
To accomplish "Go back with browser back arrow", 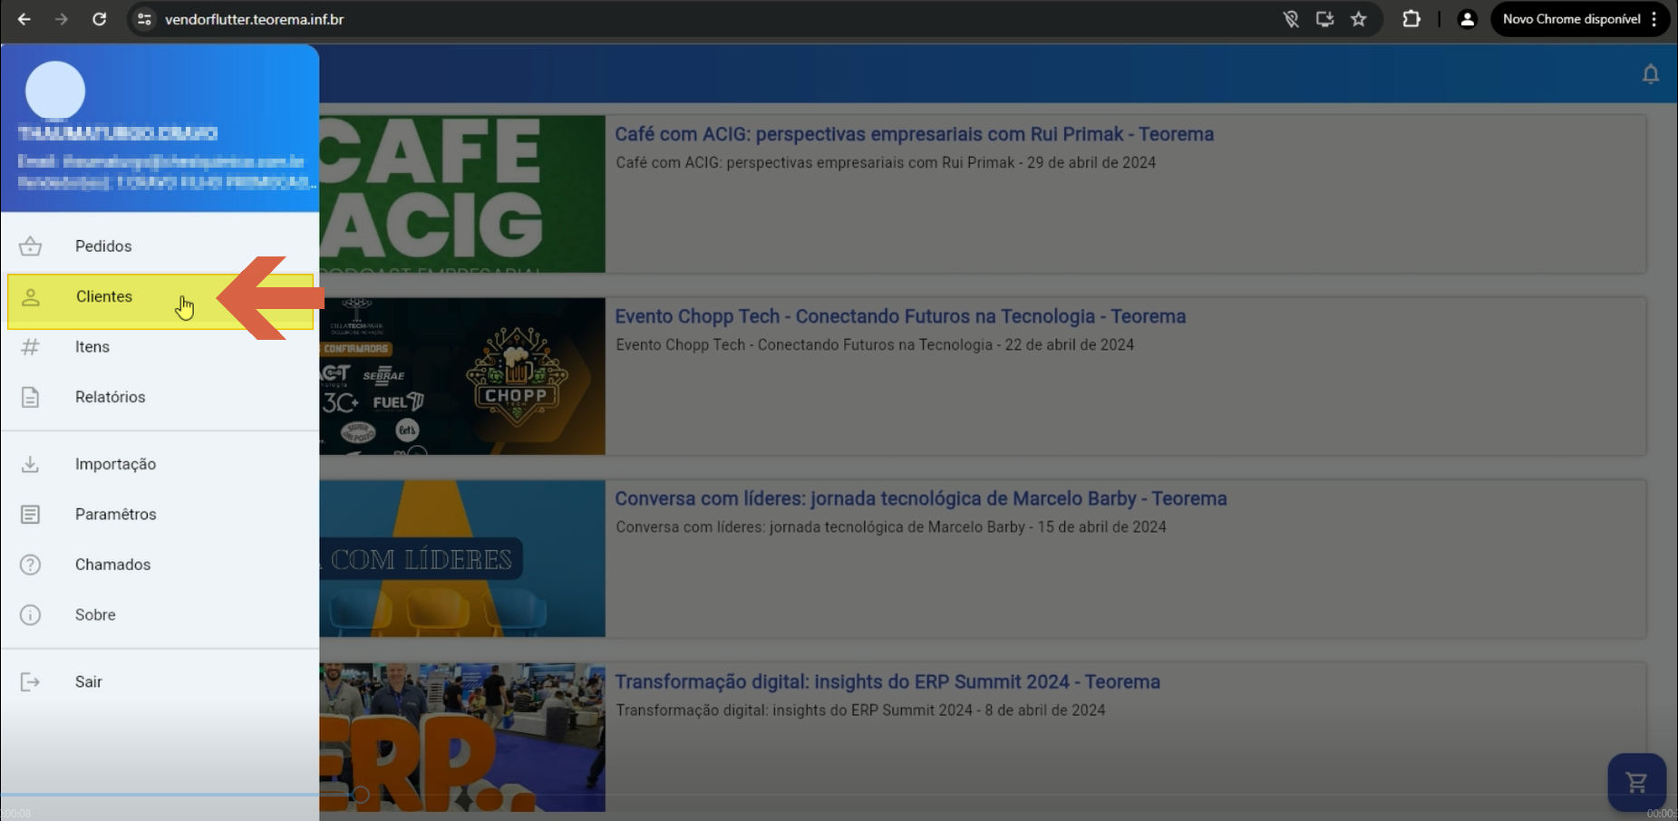I will [x=24, y=19].
